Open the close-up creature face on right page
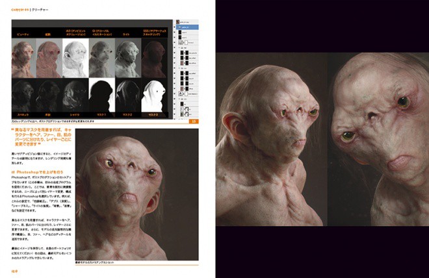429x278 pixels. [x=378, y=139]
